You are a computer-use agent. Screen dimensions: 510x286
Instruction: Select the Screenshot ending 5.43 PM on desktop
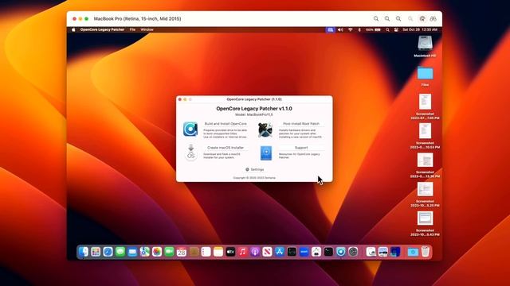coord(425,218)
